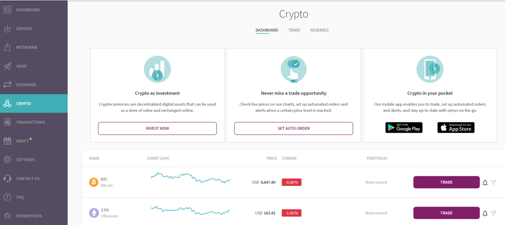Open the FAQ question mark icon
The width and height of the screenshot is (505, 225).
click(7, 197)
